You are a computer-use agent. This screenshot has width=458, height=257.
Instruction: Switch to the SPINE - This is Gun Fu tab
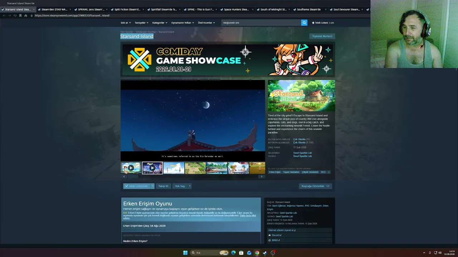(x=200, y=10)
